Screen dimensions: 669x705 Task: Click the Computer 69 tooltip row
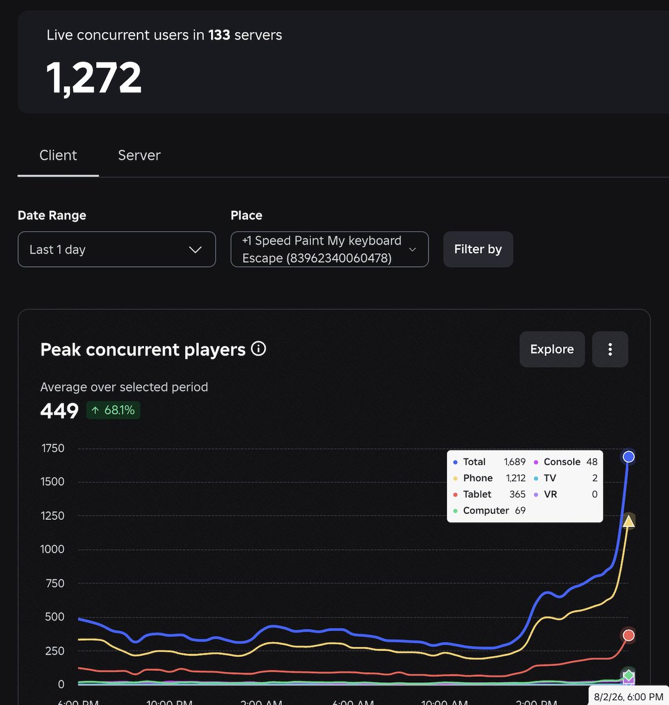point(489,511)
